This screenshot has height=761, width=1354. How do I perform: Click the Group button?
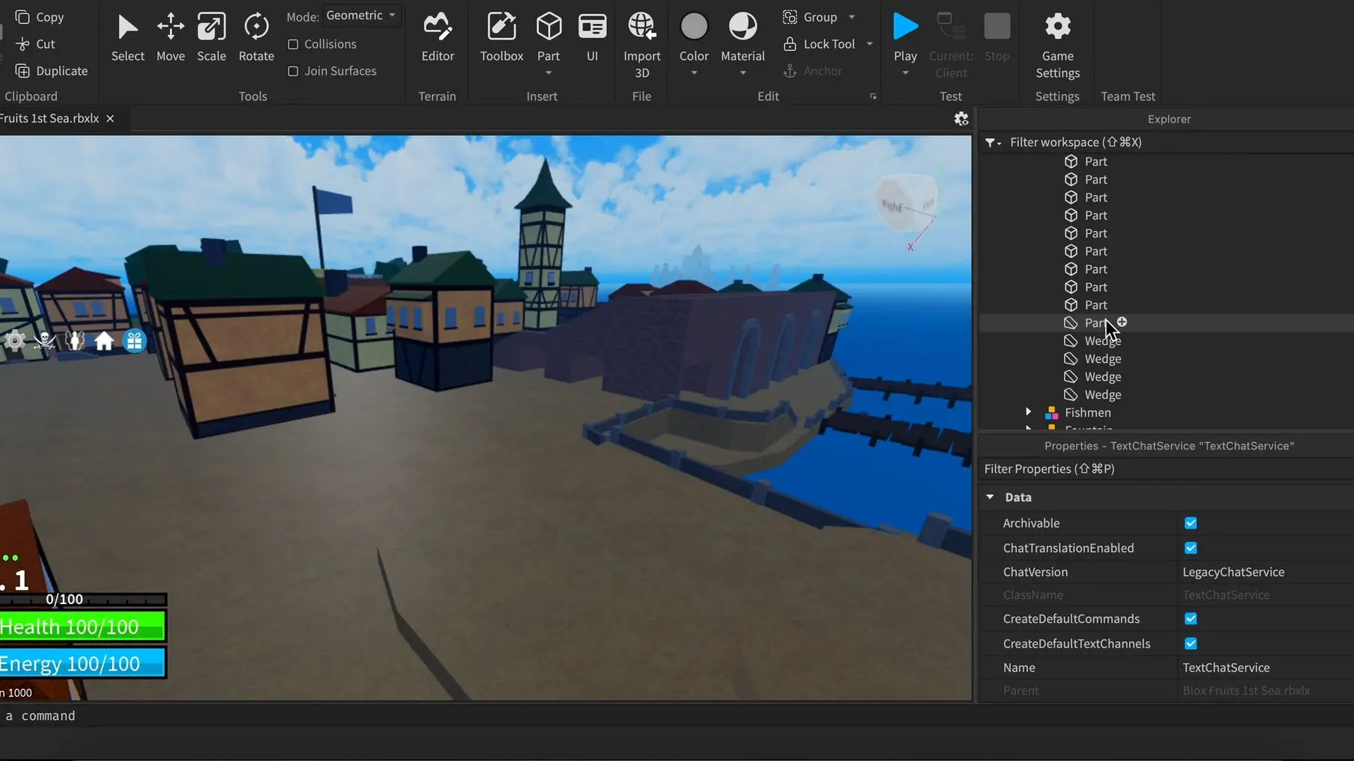pyautogui.click(x=810, y=16)
